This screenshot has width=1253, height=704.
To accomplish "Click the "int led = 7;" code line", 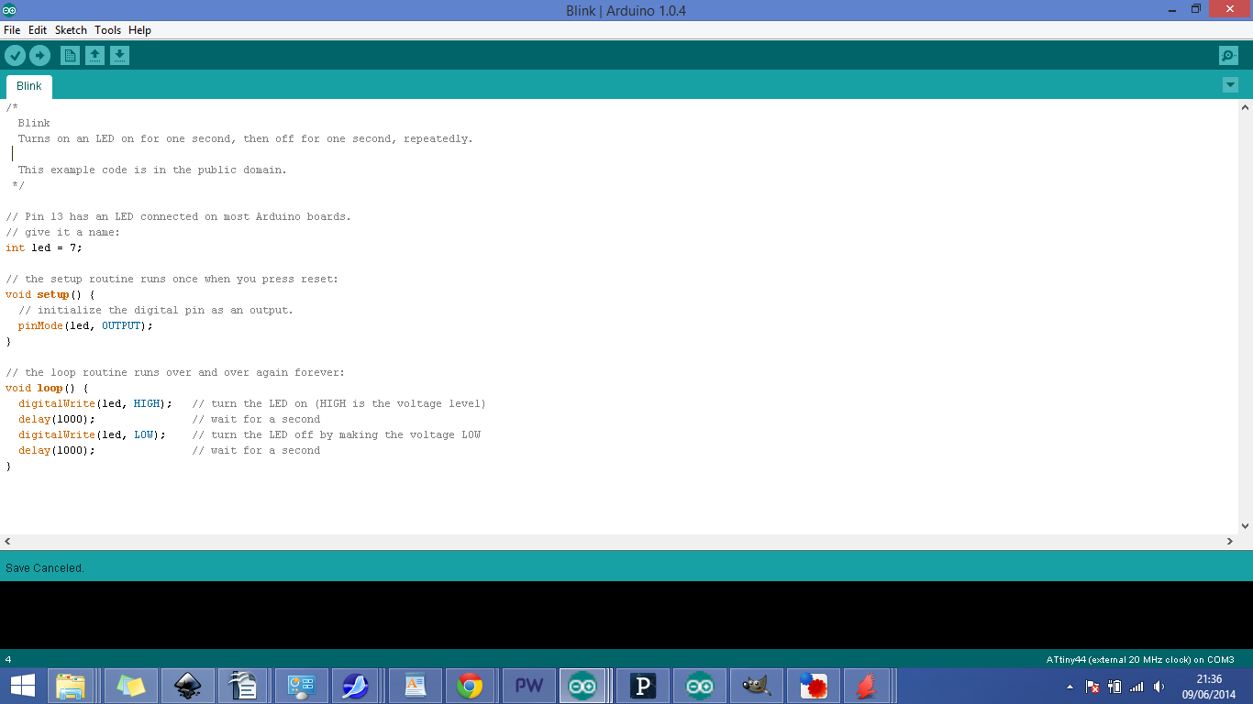I will (44, 247).
